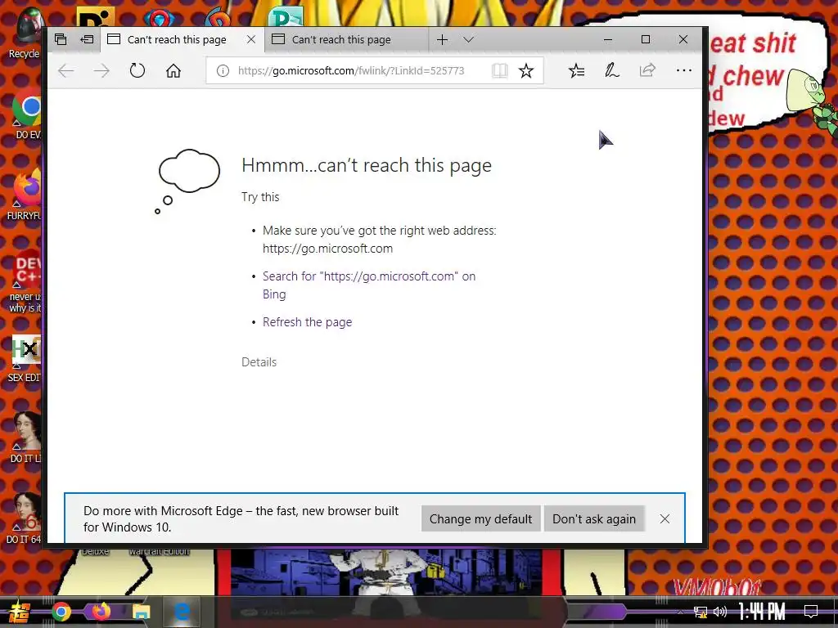Search for go.microsoft.com on Bing link
This screenshot has width=838, height=628.
click(369, 285)
